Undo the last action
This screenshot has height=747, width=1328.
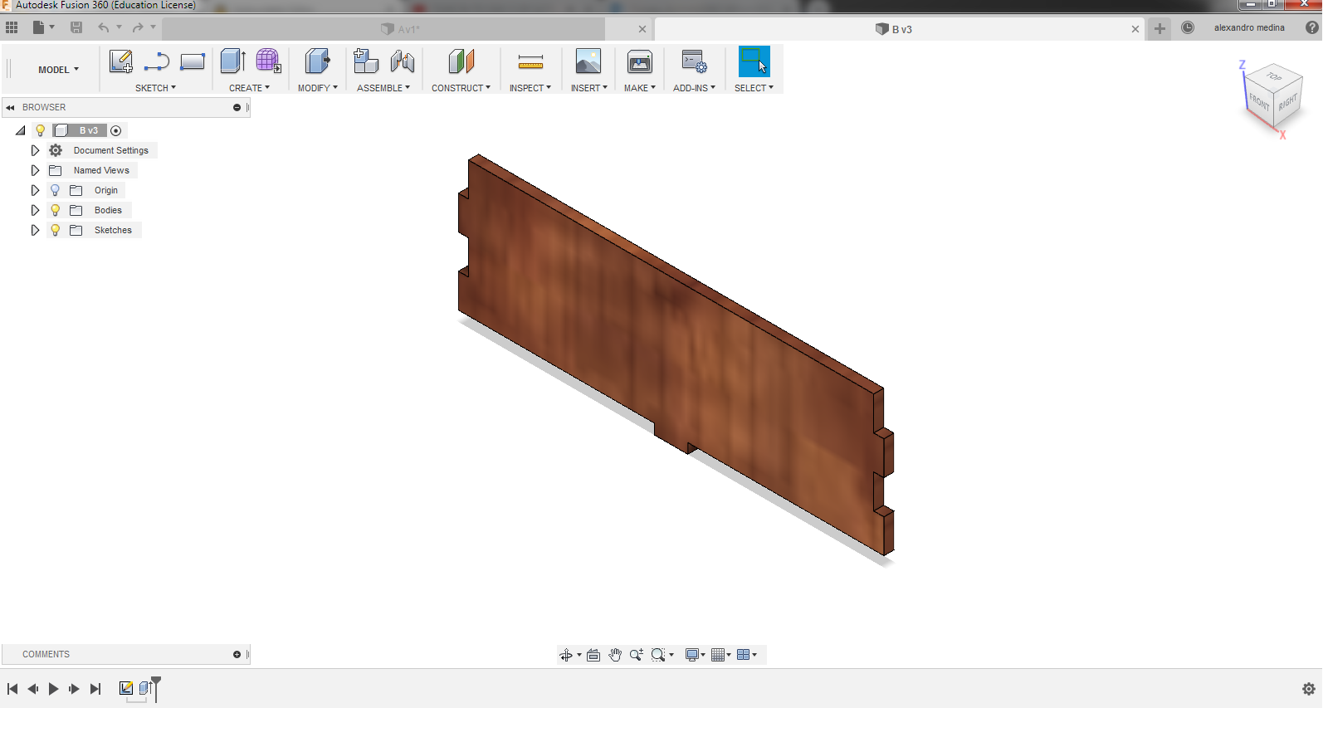click(104, 27)
